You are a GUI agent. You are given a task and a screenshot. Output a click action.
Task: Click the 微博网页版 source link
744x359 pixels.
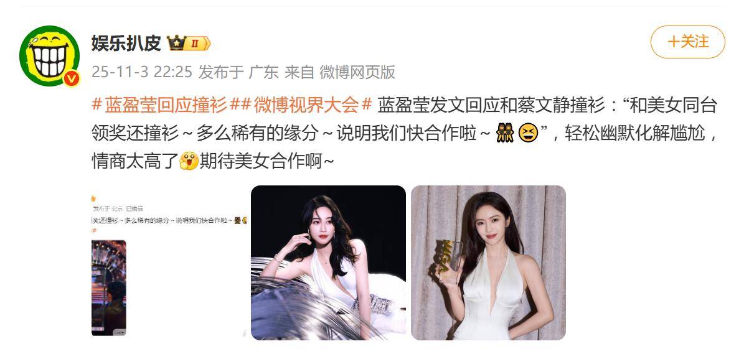[x=357, y=72]
